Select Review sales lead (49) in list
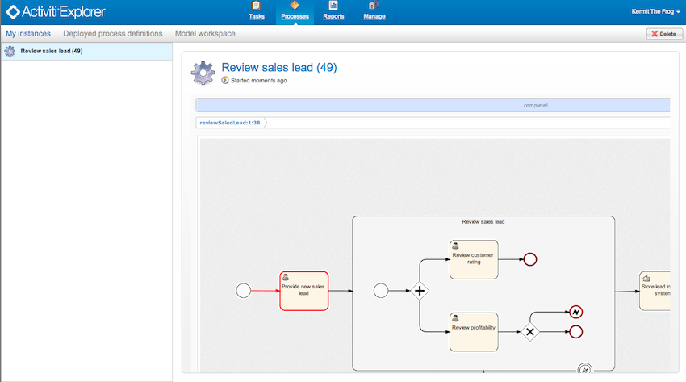 point(86,51)
